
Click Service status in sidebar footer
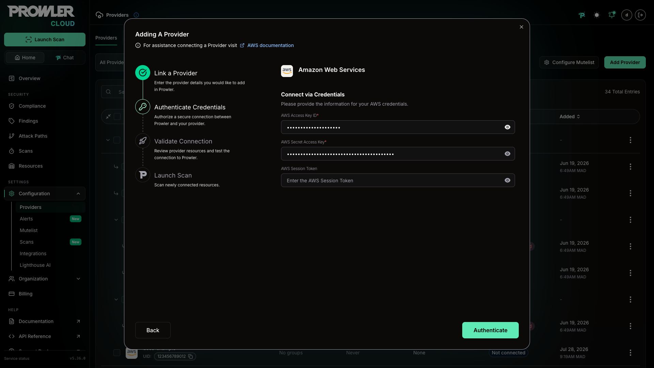tap(17, 358)
